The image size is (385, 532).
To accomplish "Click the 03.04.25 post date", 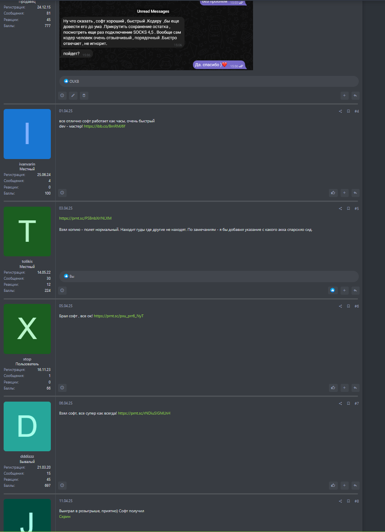I will 66,208.
